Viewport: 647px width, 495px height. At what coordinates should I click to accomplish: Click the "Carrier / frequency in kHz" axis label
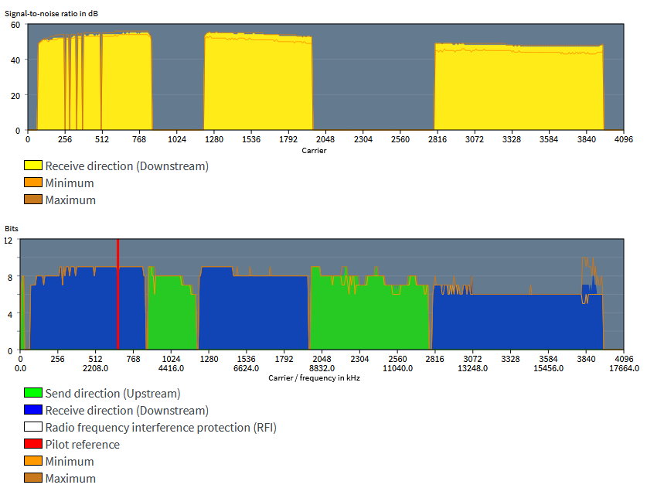click(314, 377)
